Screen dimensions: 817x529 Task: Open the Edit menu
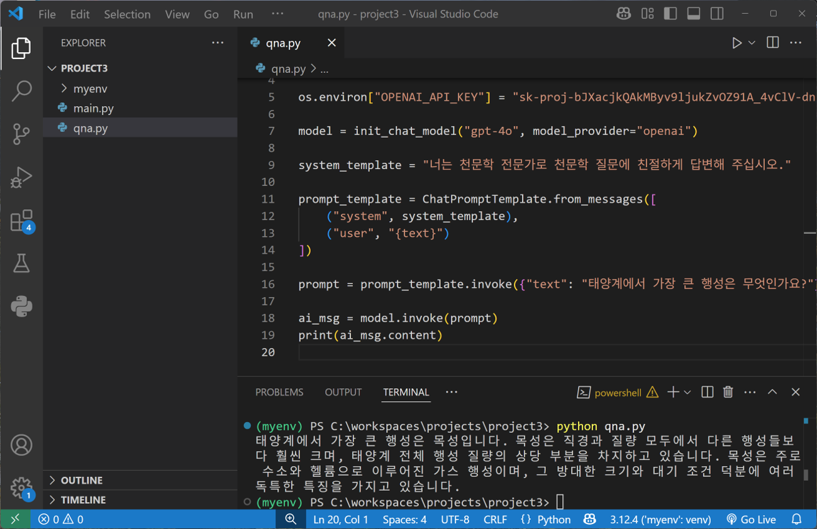tap(80, 14)
